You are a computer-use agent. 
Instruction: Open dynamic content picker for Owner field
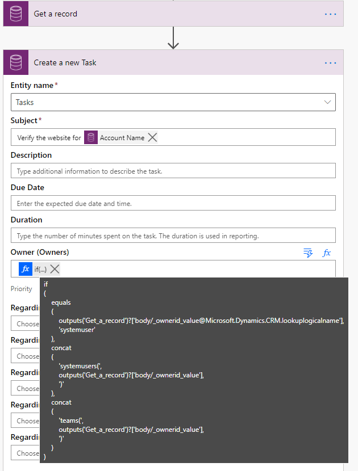click(x=308, y=253)
